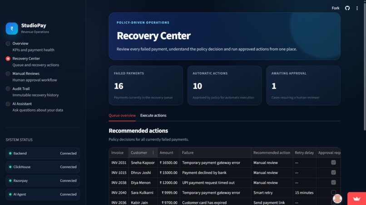This screenshot has width=366, height=205.
Task: Click the amount ₹ 12000.00
Action: click(x=168, y=183)
